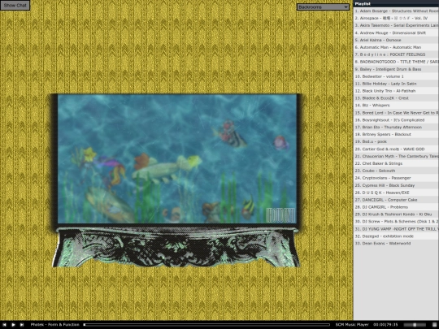Image resolution: width=439 pixels, height=329 pixels.
Task: Click the aquarium video thumbnail
Action: (x=177, y=158)
